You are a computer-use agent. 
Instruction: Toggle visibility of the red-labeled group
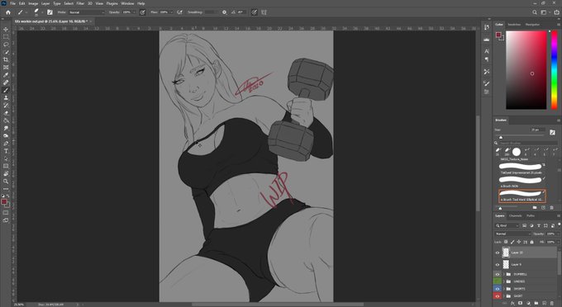pos(498,296)
